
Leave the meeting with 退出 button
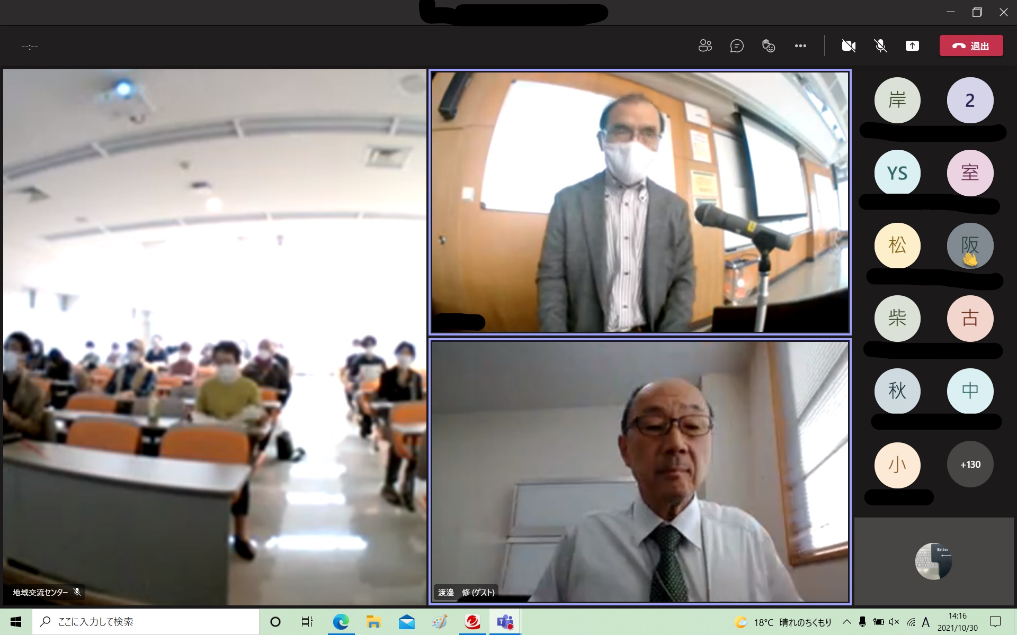(971, 46)
